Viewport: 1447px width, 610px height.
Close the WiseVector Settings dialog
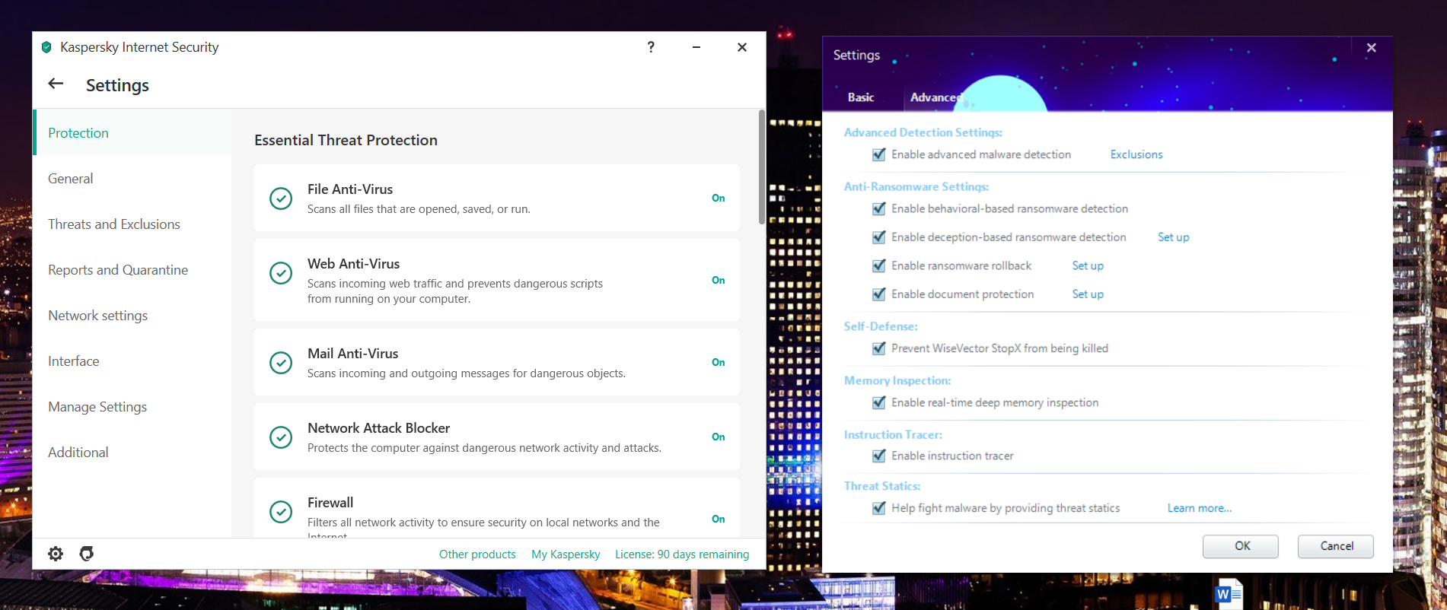click(1372, 48)
